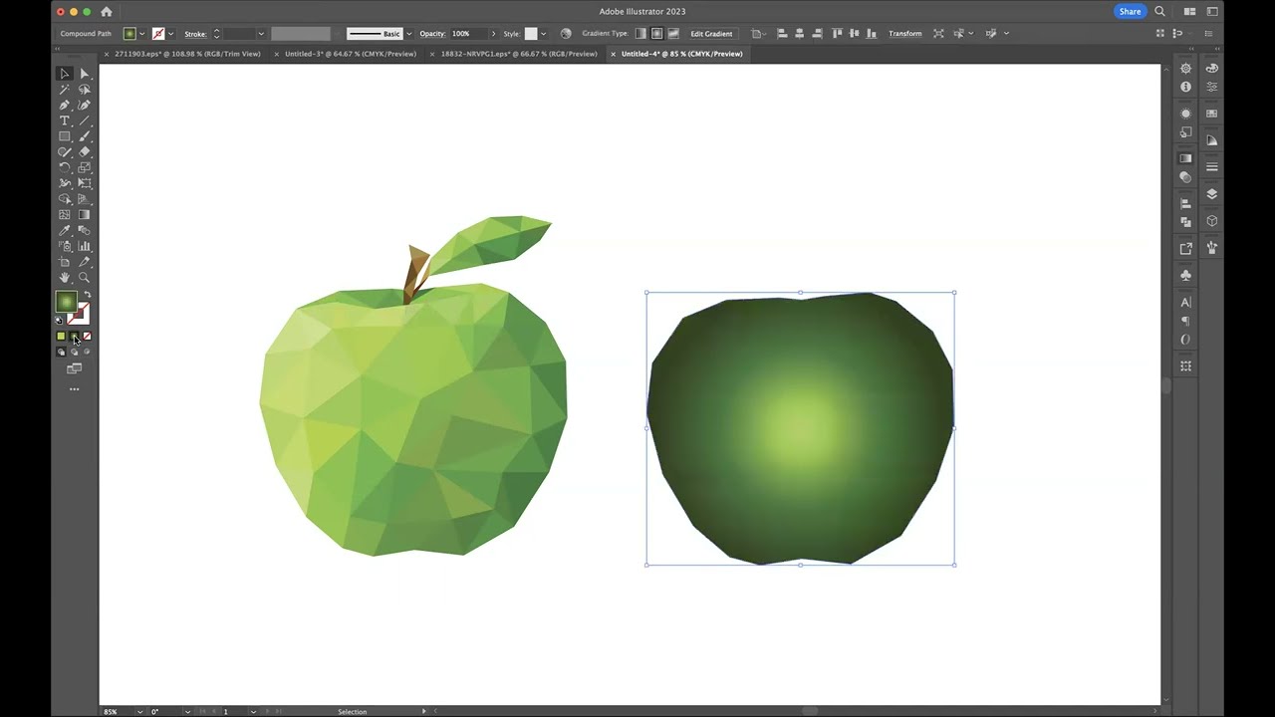Screen dimensions: 1275x717
Task: Open the Stroke panel link
Action: [195, 33]
